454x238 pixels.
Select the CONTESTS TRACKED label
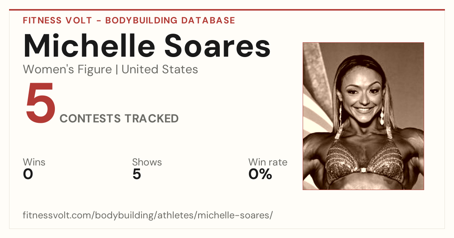click(119, 119)
